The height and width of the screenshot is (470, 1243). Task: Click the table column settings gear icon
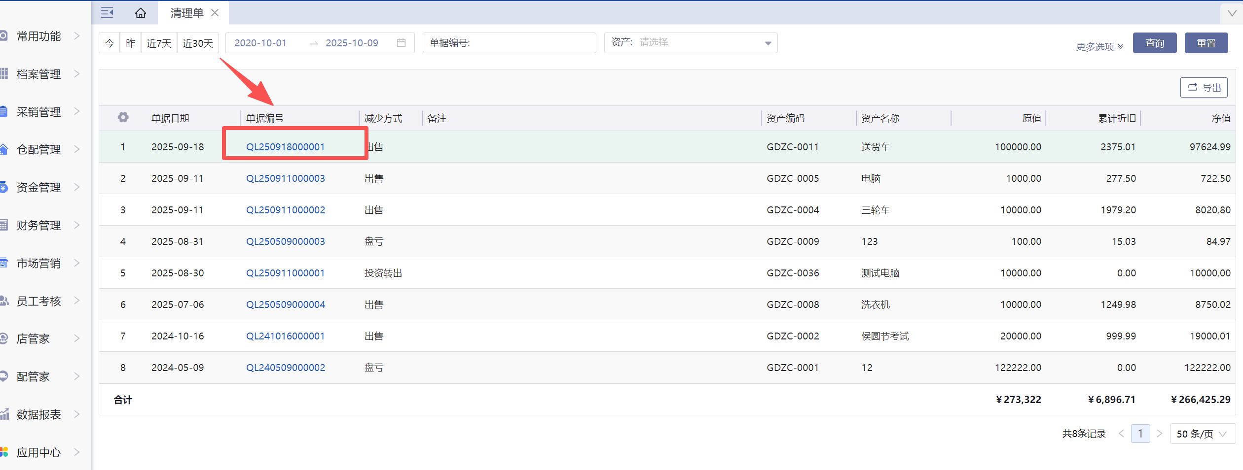coord(123,117)
